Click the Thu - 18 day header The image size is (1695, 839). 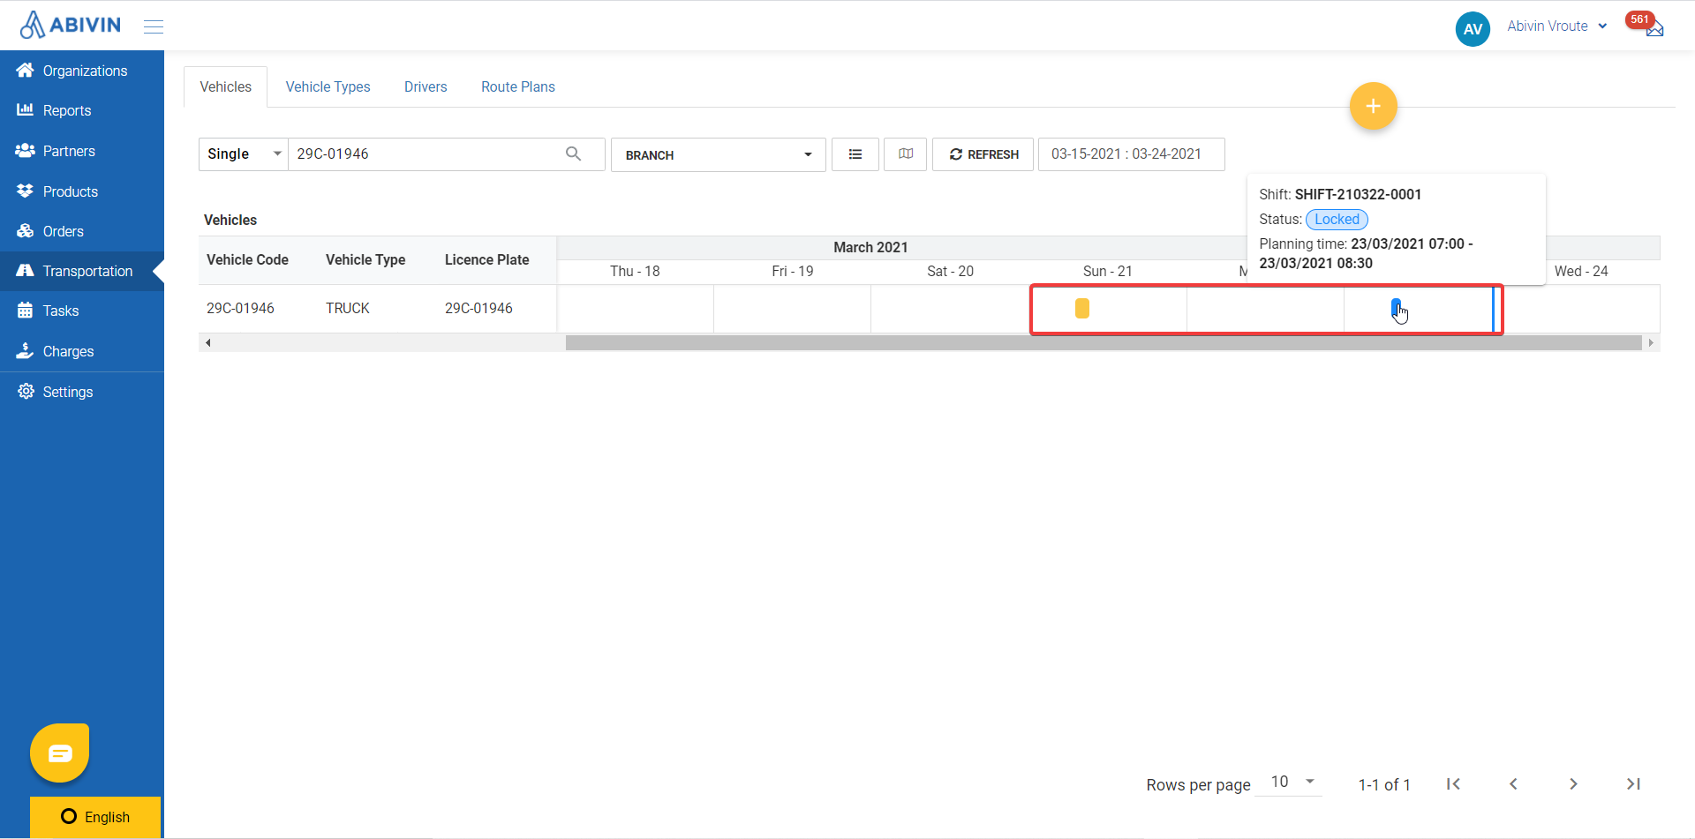(x=635, y=271)
